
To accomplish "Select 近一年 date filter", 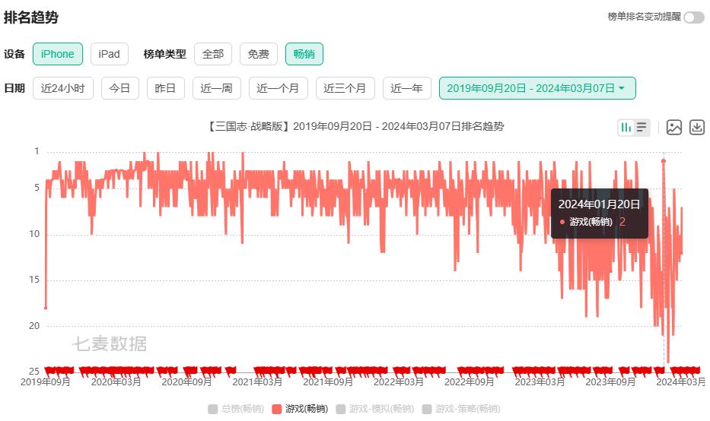I will [407, 88].
